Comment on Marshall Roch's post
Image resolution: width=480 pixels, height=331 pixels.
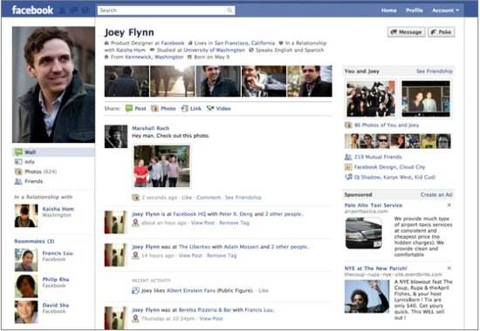coord(209,198)
